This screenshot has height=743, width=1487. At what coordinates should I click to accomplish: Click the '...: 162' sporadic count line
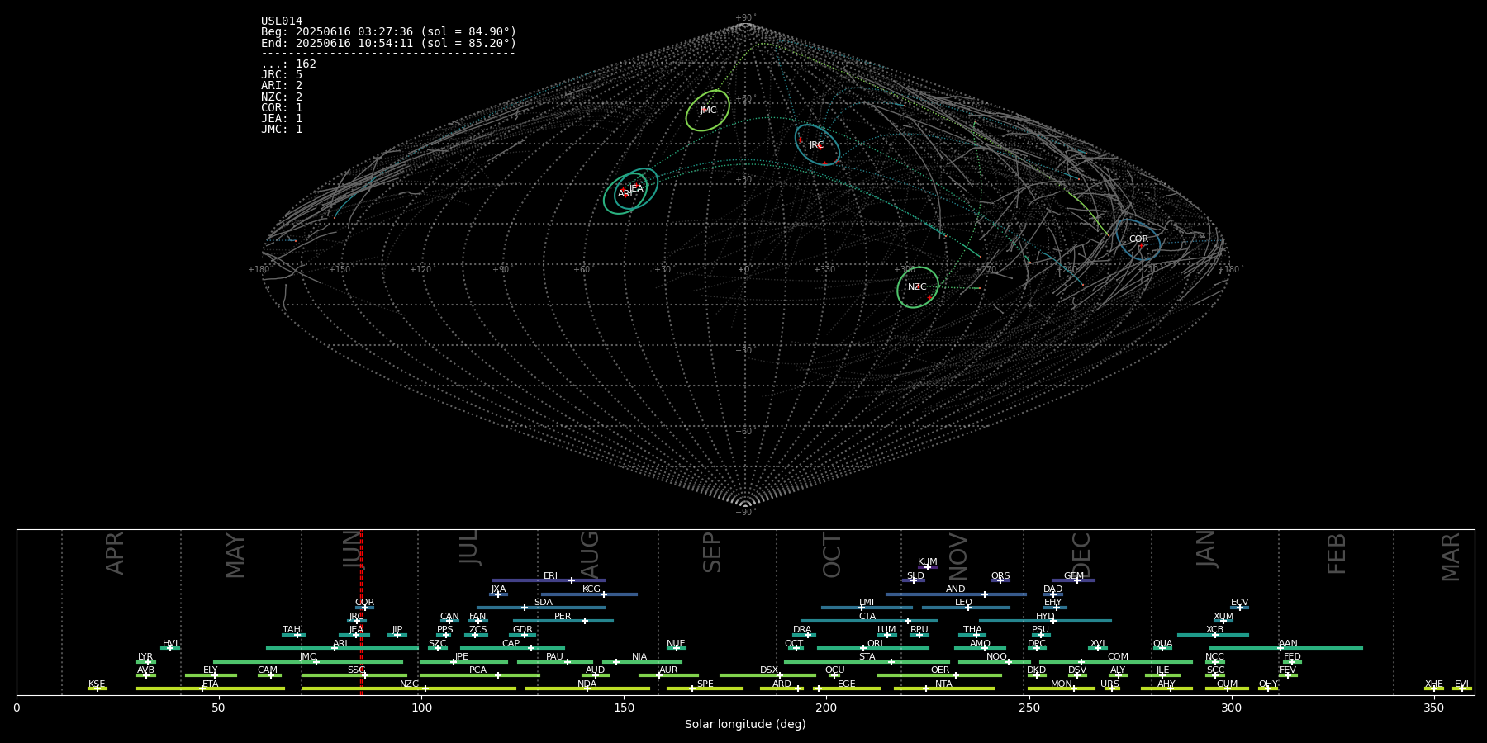288,64
